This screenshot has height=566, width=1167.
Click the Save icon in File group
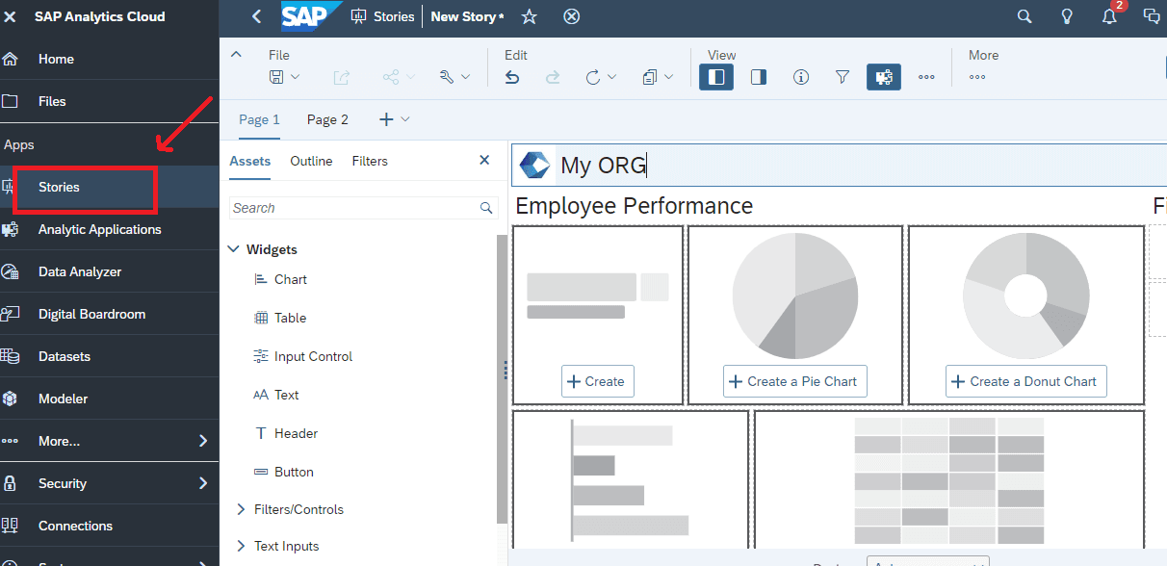[277, 77]
